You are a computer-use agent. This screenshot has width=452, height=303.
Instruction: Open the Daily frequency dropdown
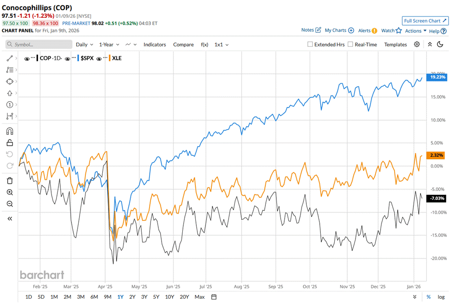(84, 44)
